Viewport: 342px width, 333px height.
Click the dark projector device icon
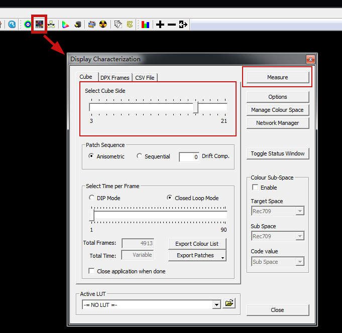click(78, 25)
